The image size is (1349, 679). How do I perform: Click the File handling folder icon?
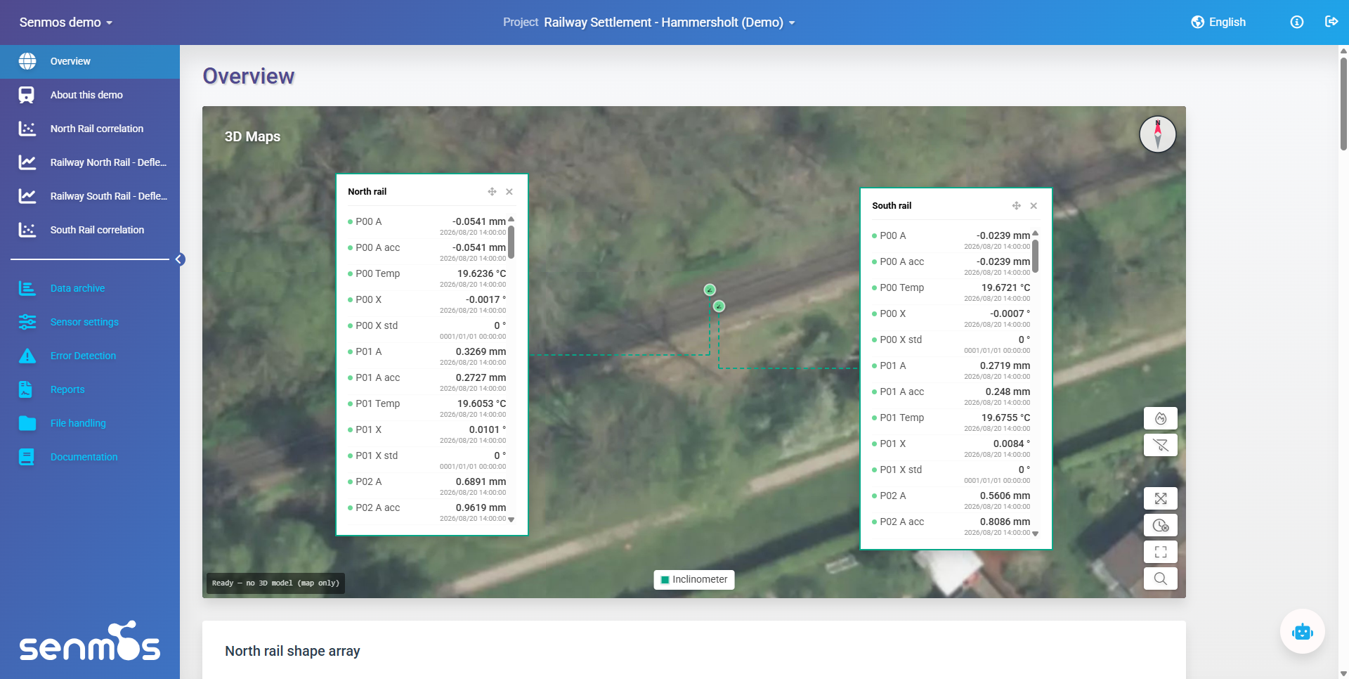27,423
